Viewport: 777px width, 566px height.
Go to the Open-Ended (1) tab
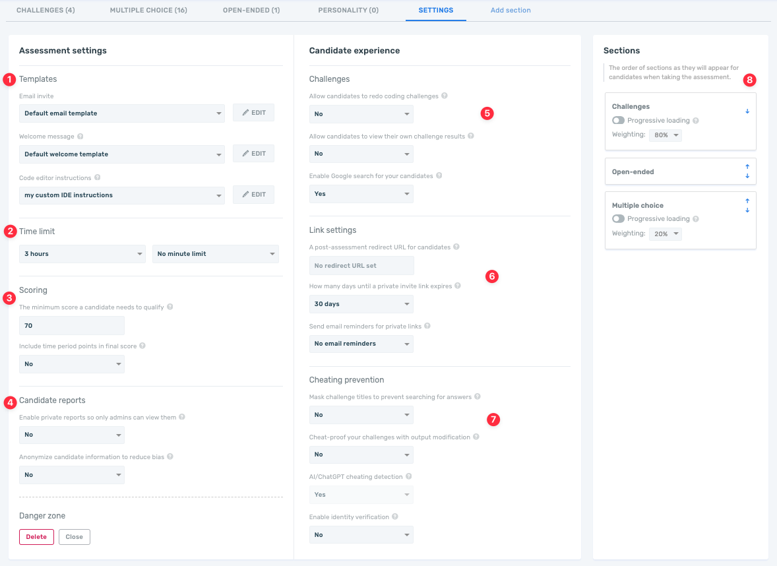pos(251,11)
